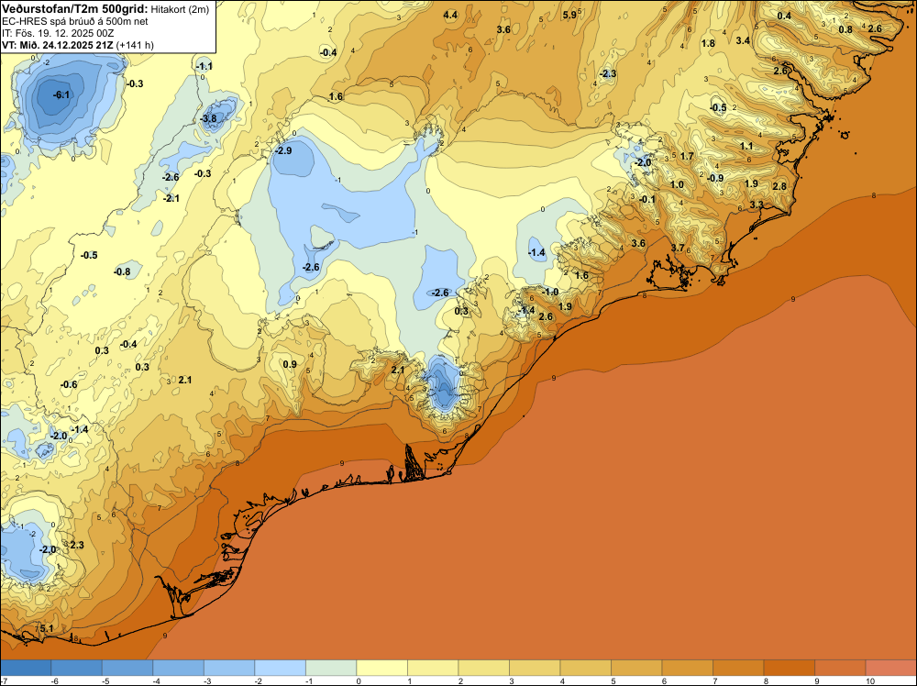Click the 2.8 temperature value
917x686 pixels.
[779, 186]
